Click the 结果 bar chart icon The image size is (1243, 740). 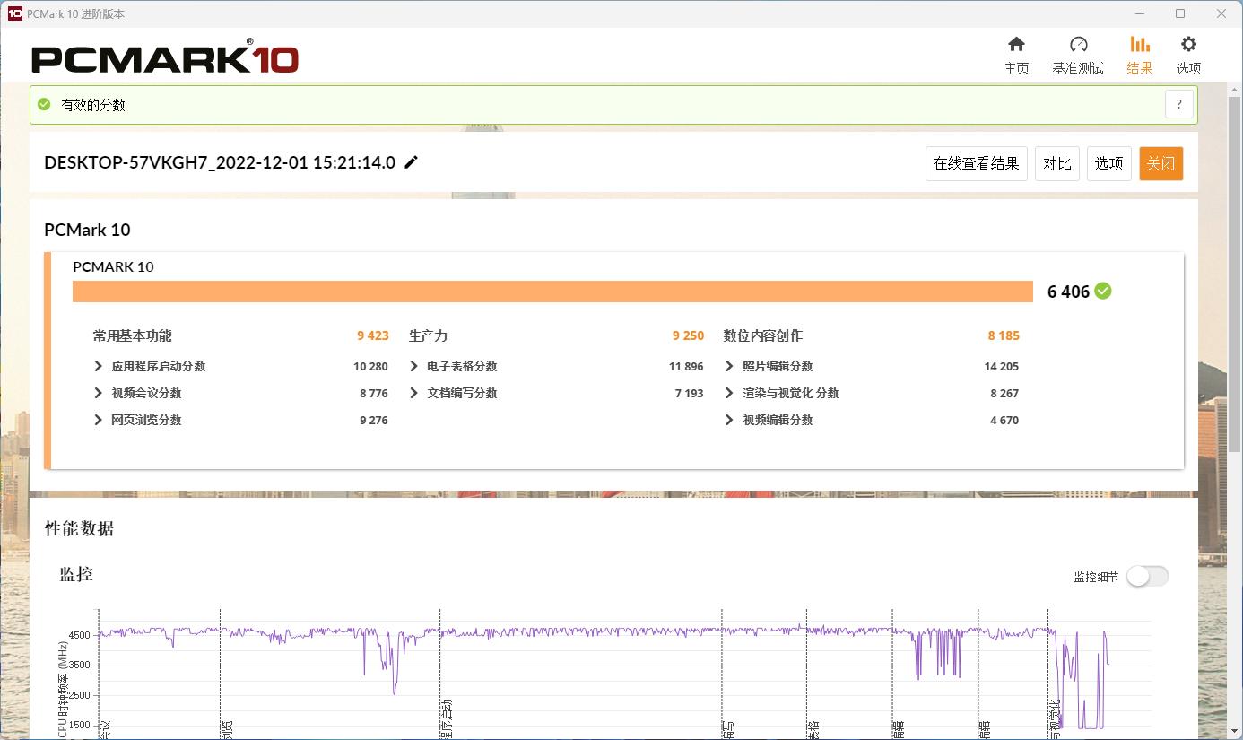[1139, 42]
